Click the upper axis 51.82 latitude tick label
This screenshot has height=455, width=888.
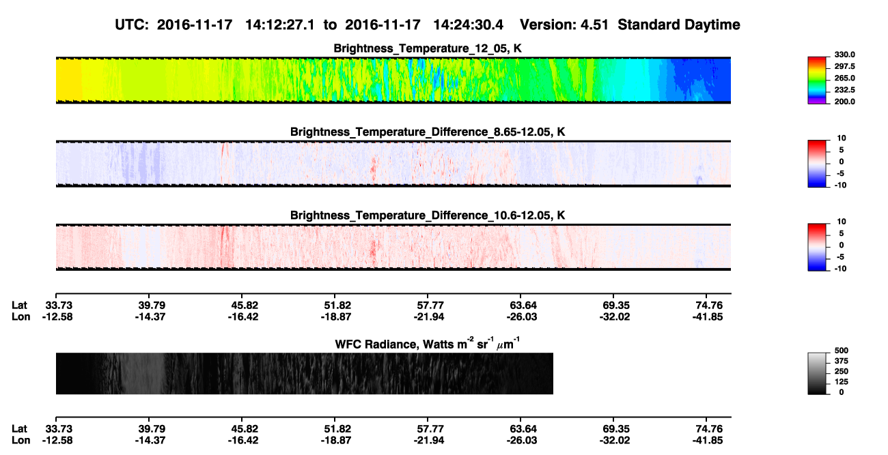(x=337, y=305)
